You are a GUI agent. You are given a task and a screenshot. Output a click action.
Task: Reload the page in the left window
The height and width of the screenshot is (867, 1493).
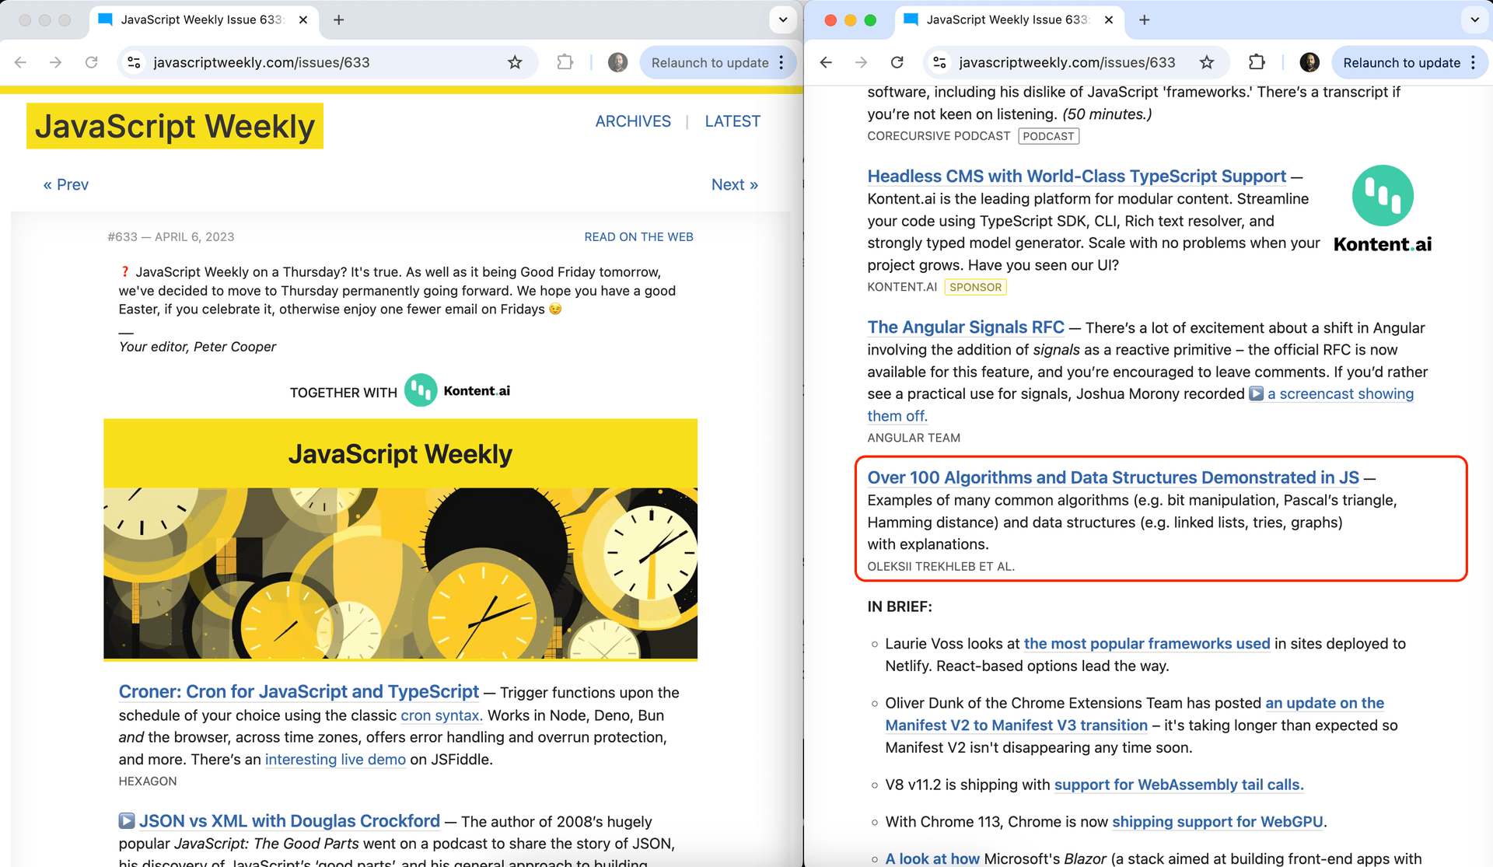pos(91,62)
